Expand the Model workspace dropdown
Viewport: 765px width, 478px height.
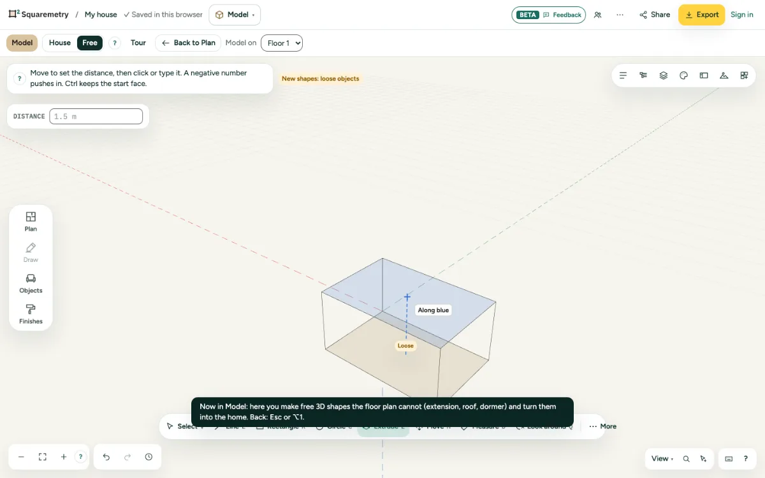[x=235, y=15]
